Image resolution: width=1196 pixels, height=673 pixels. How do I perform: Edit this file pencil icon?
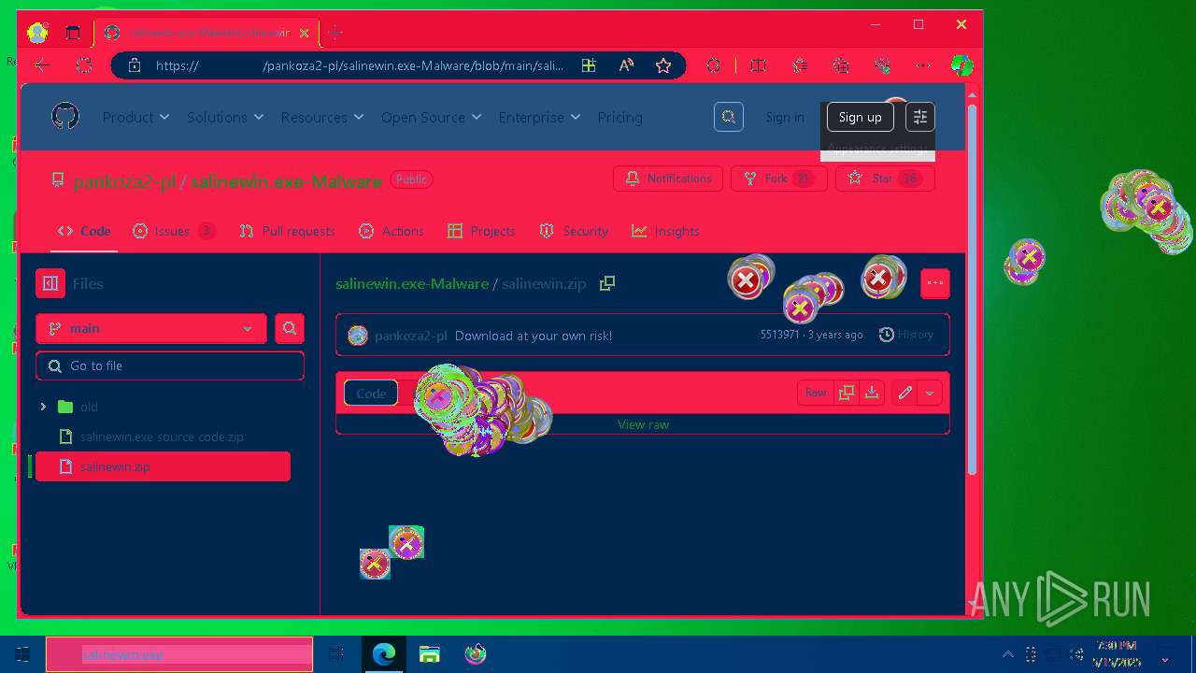(x=904, y=393)
